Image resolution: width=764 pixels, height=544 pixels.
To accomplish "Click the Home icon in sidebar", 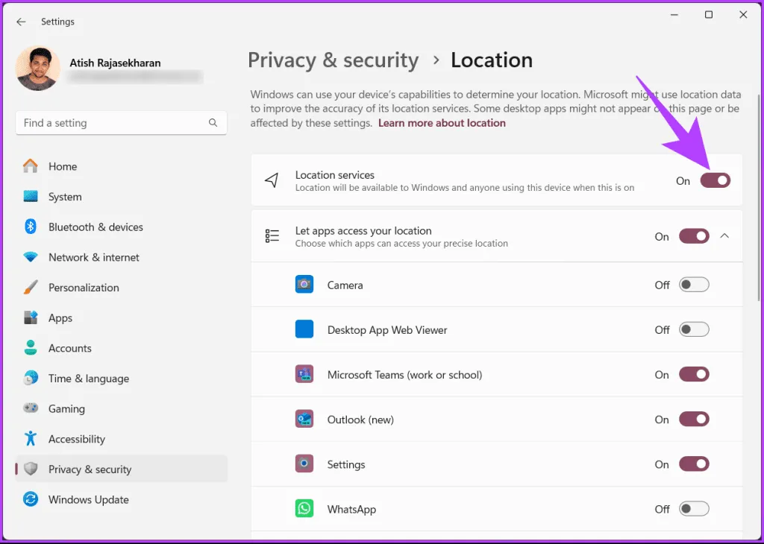I will [x=31, y=166].
